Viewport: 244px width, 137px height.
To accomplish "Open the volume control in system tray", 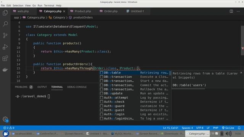I will point(228,134).
